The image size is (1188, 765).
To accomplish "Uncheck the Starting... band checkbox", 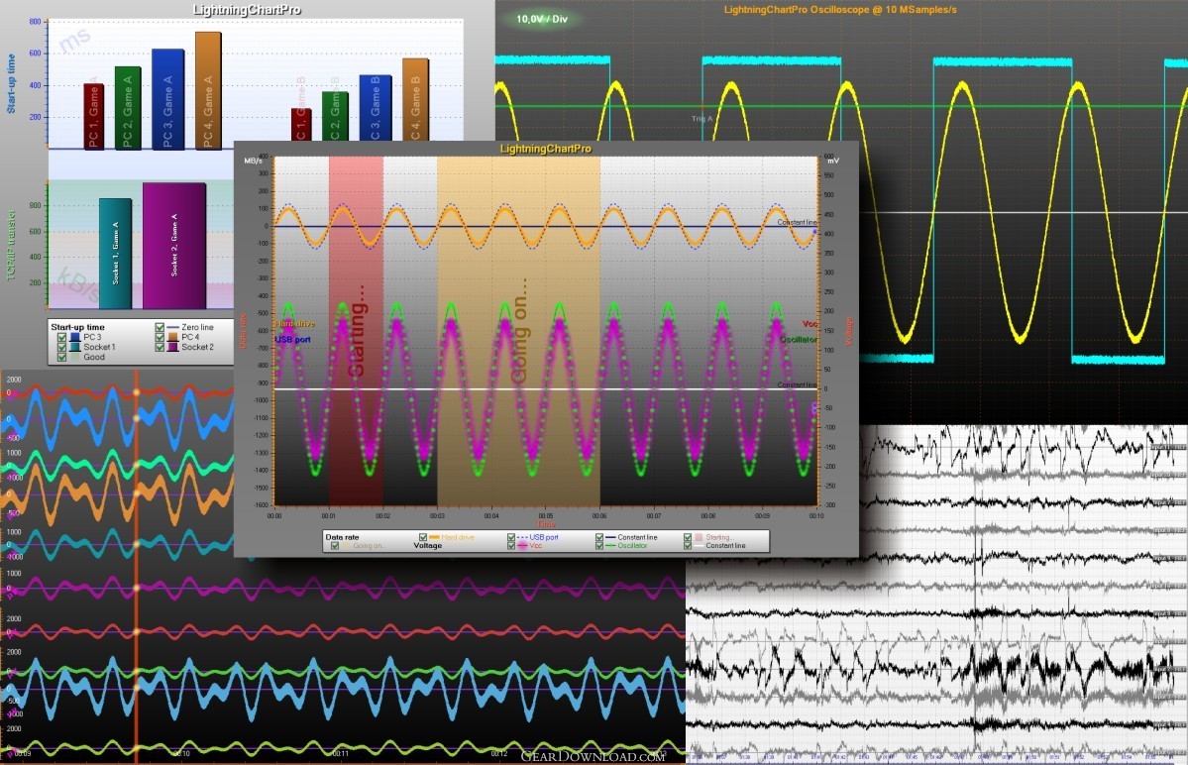I will pos(688,537).
